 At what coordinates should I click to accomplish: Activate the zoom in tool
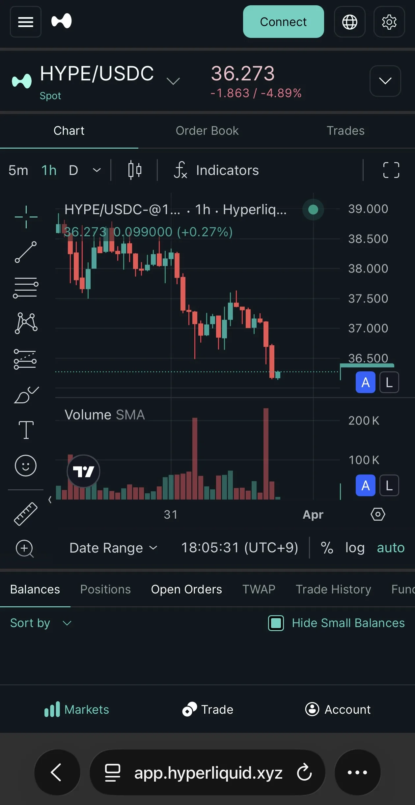pos(25,549)
